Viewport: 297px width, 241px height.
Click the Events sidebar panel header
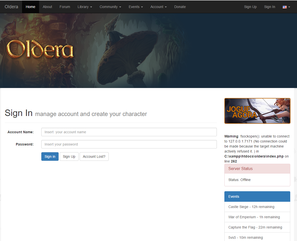click(x=257, y=196)
